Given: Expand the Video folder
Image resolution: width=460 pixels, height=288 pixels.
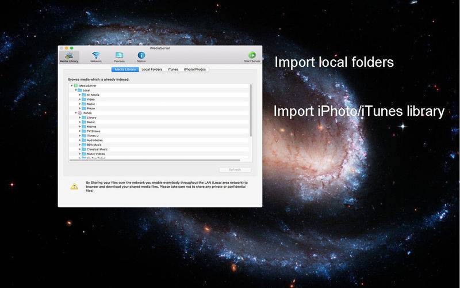Looking at the screenshot, I should 79,99.
